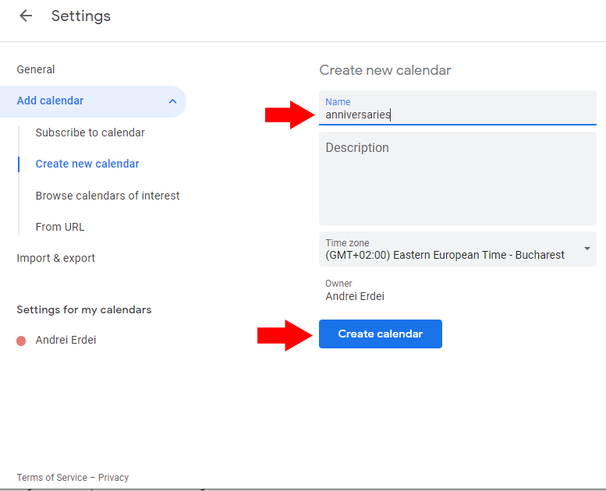Select Create new calendar in sidebar
Viewport: 606px width, 491px height.
[87, 164]
